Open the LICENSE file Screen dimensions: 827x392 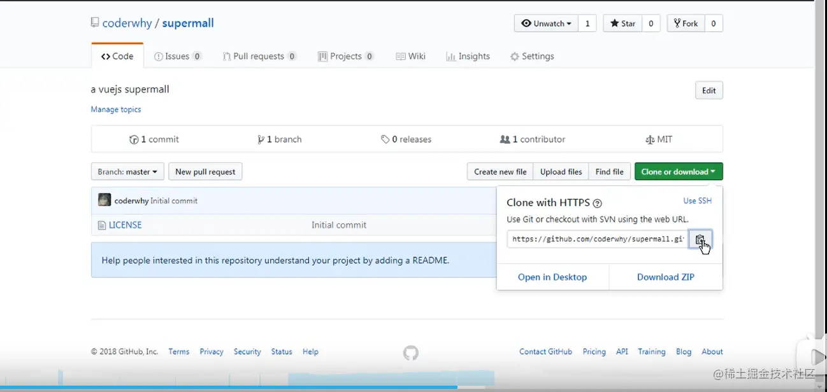tap(125, 225)
